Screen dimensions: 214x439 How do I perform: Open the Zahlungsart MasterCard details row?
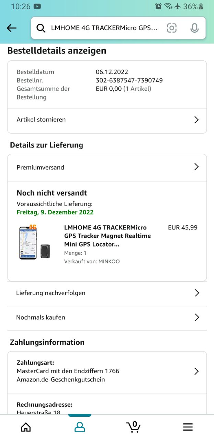click(107, 371)
